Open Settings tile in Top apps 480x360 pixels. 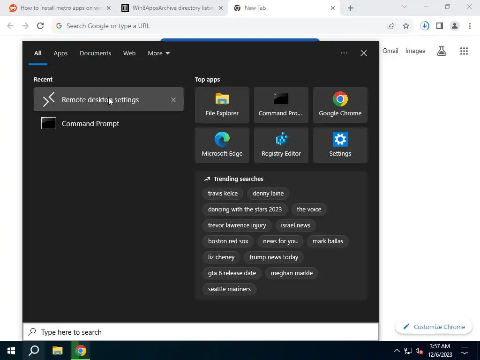[x=340, y=145]
